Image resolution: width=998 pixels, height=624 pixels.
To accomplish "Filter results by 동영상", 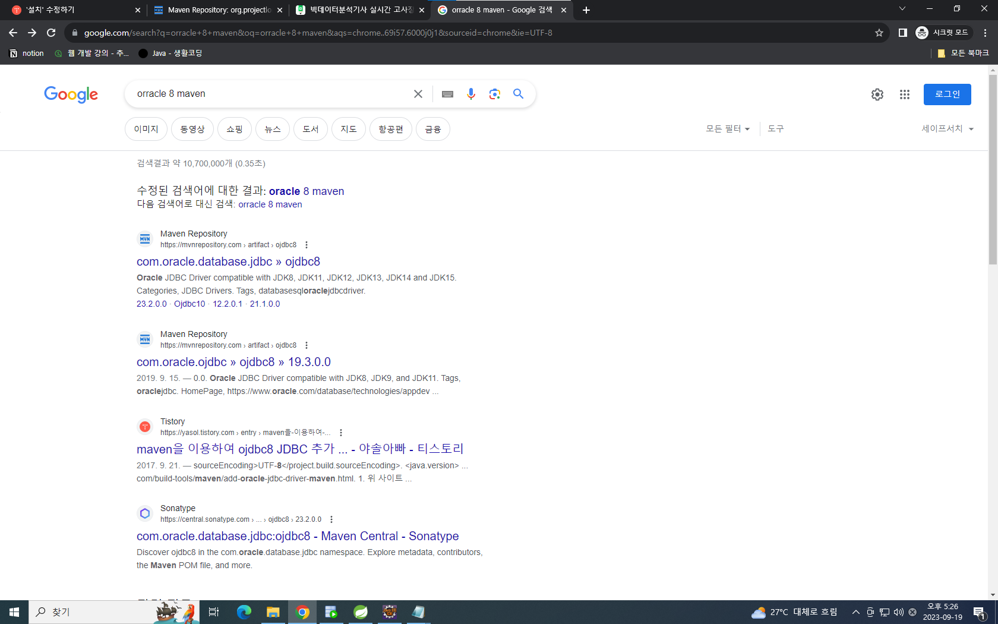I will [x=192, y=129].
